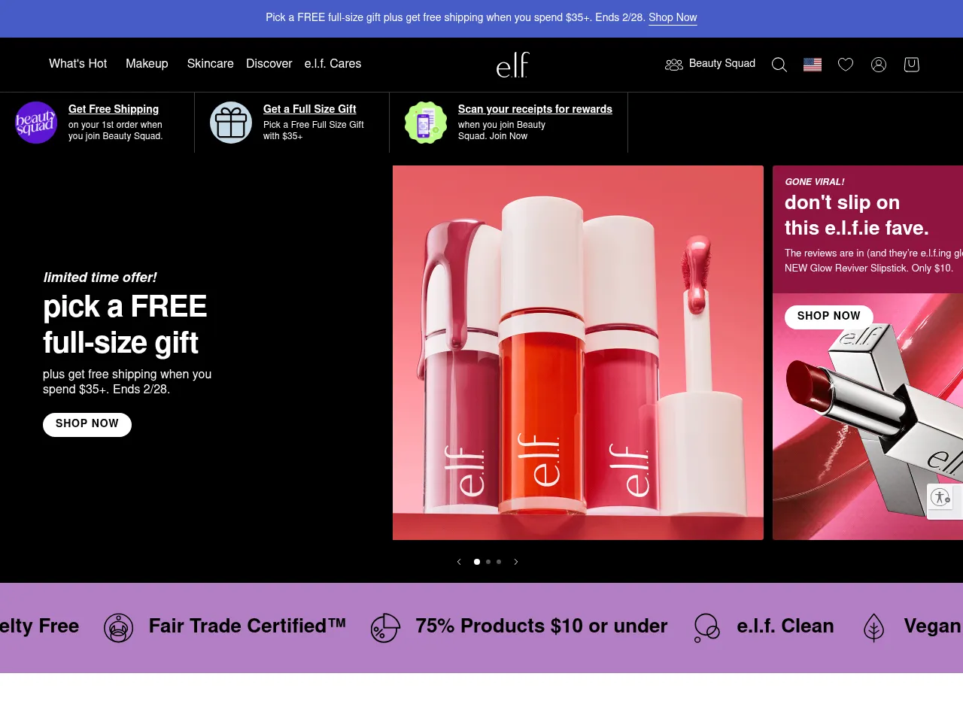Click the e.l.f. logo to go home

512,65
